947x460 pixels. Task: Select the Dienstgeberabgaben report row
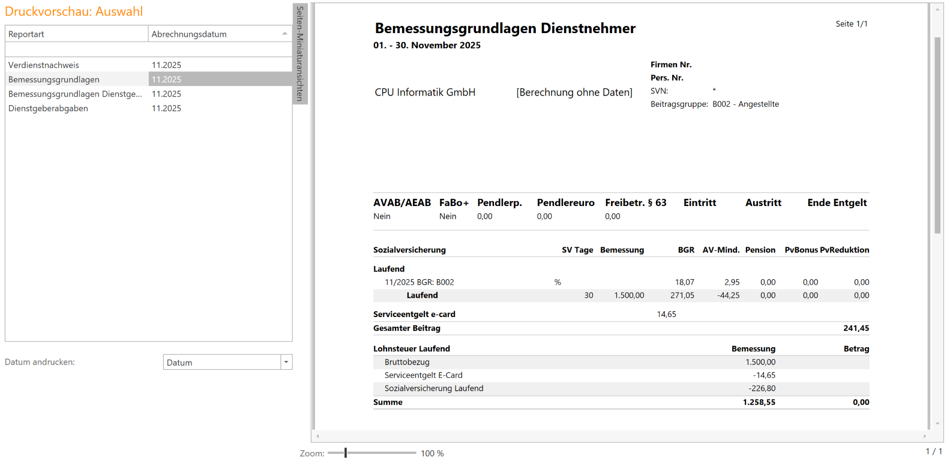(x=148, y=108)
